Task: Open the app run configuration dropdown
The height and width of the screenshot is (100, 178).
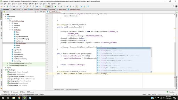Action: 50,6
